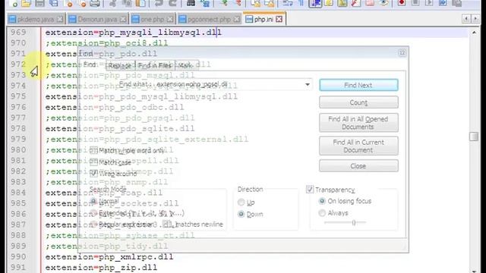Click line number 988 in margin
This screenshot has height=273, width=486.
pos(18,235)
